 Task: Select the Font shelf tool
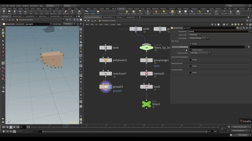[x=72, y=12]
